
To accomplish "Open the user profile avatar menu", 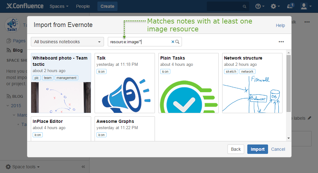I will (306, 6).
